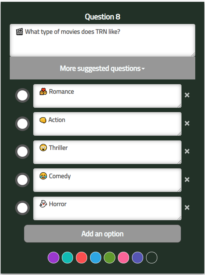Remove the Horror option with X icon

[x=187, y=207]
